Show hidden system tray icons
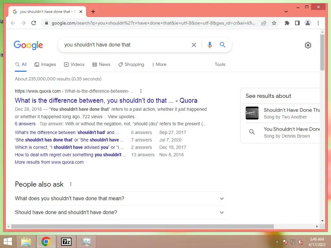 277,242
